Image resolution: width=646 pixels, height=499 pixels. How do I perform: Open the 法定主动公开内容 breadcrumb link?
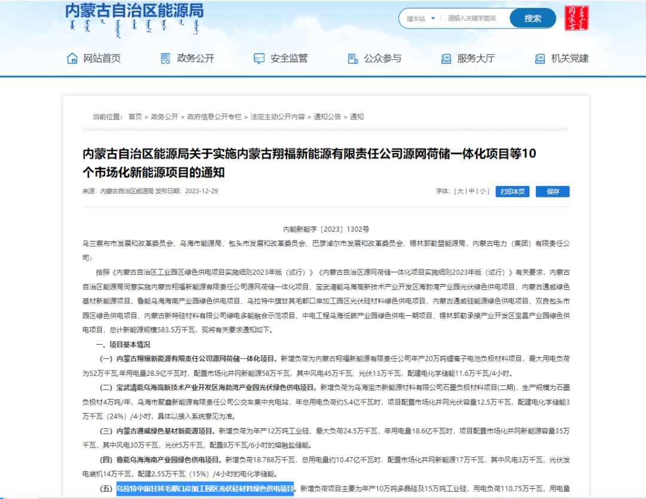click(278, 117)
